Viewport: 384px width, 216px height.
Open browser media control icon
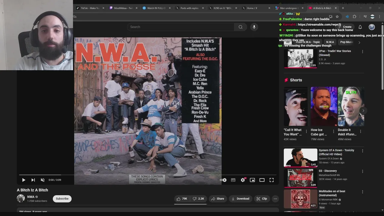[x=365, y=16]
